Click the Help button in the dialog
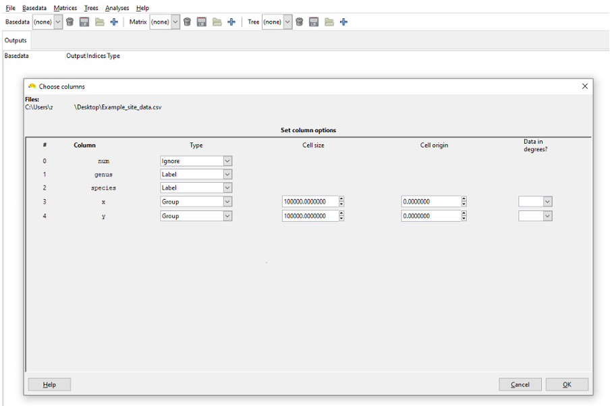The height and width of the screenshot is (406, 610). pos(49,384)
